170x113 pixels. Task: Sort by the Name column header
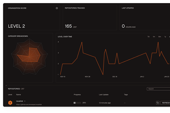coord(18,95)
